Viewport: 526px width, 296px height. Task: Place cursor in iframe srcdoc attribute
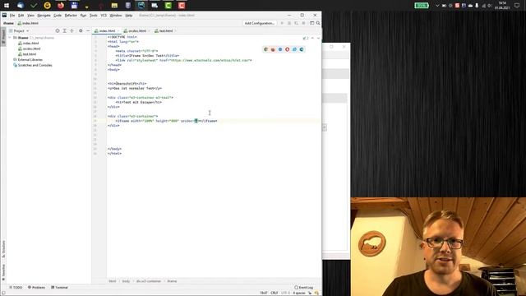click(196, 121)
